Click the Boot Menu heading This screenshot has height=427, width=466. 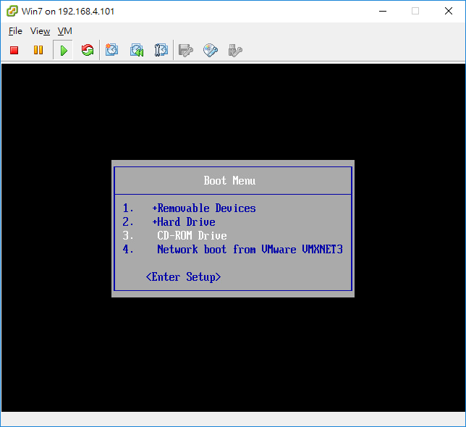pos(229,181)
